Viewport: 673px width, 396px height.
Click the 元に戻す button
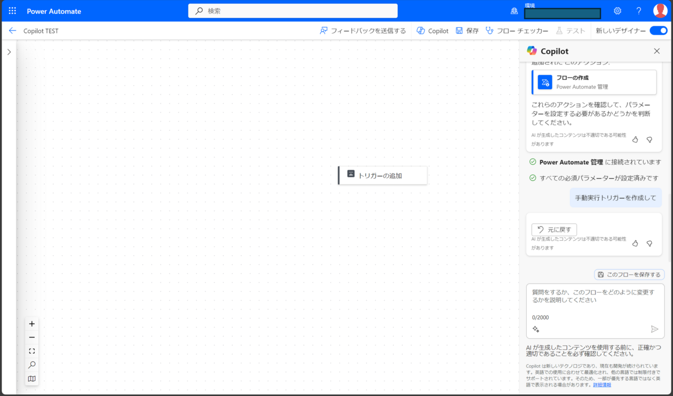tap(554, 229)
